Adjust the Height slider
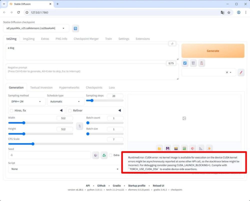The image size is (250, 201). (x=40, y=134)
